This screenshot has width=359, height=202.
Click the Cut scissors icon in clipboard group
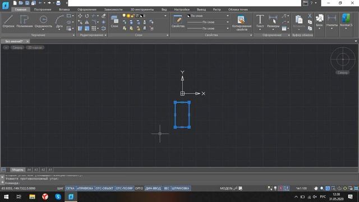[x=310, y=16]
